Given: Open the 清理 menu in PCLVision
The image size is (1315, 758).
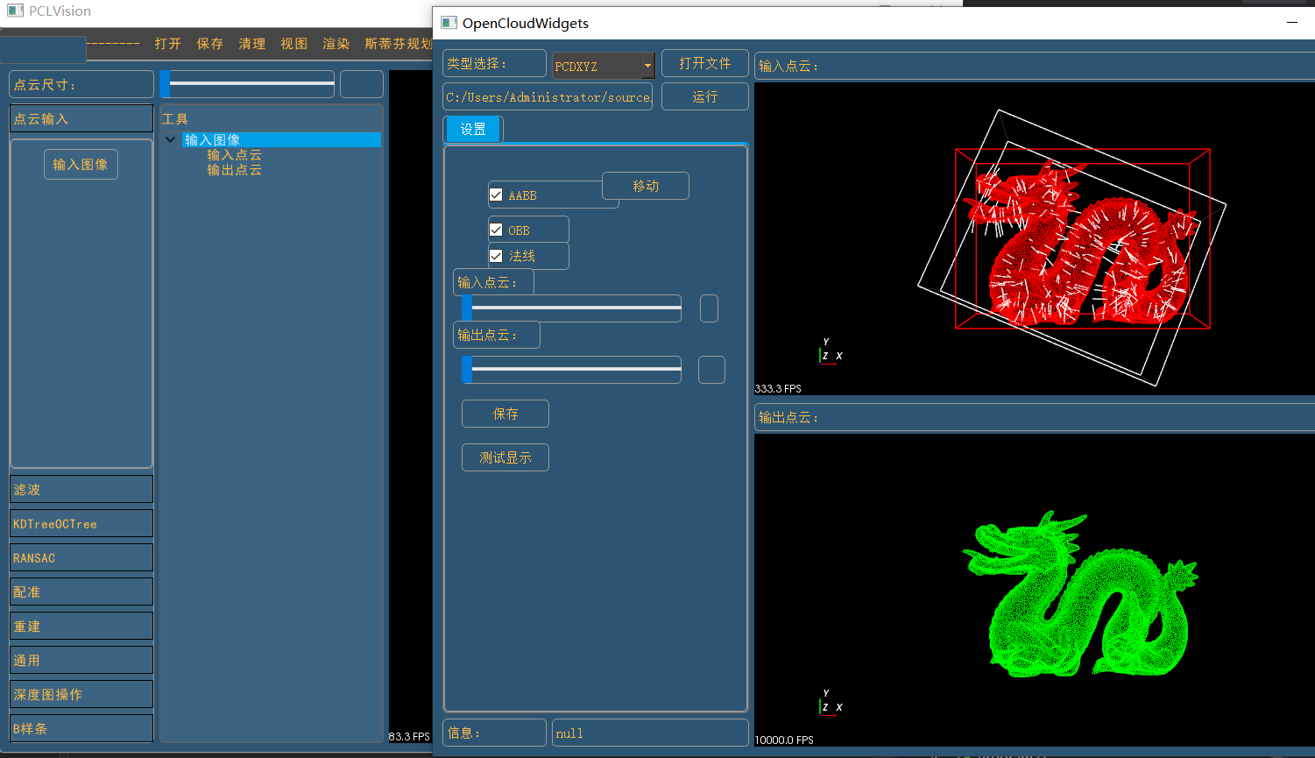Looking at the screenshot, I should point(251,44).
